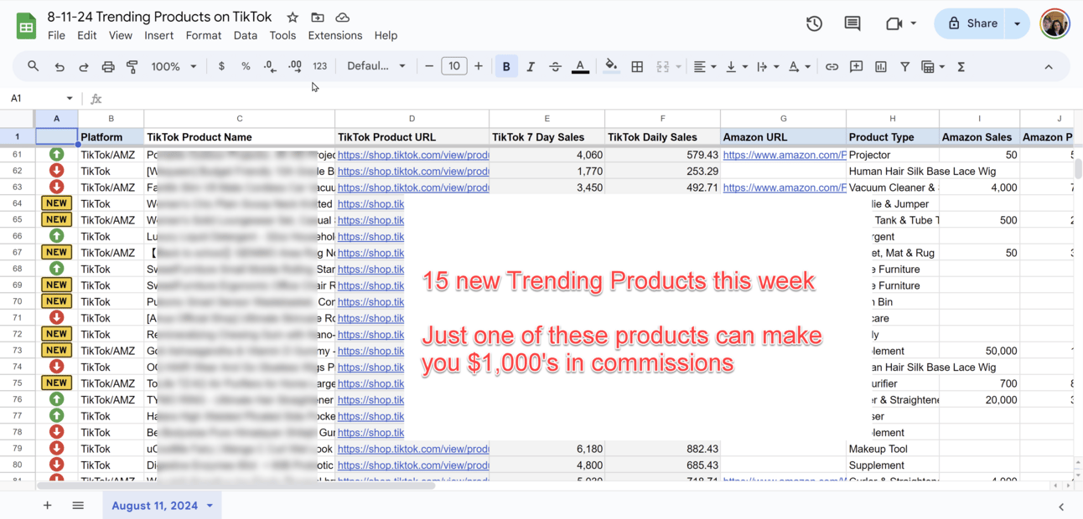The image size is (1083, 519).
Task: Collapse the toolbar with chevron
Action: tap(1049, 66)
